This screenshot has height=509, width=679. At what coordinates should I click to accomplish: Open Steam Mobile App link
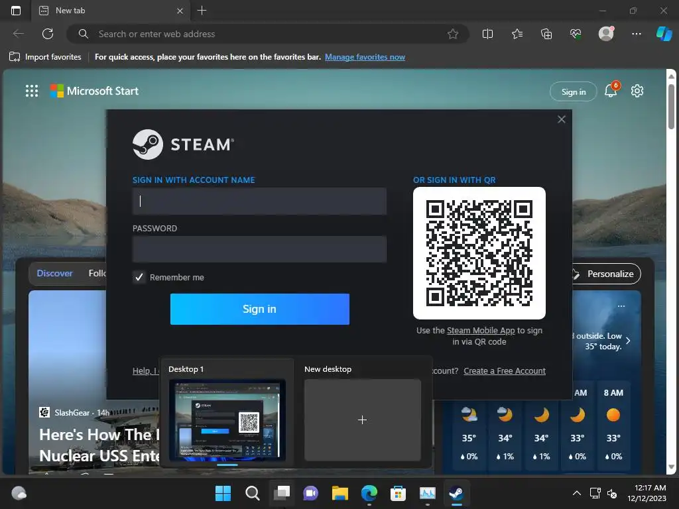pyautogui.click(x=481, y=331)
